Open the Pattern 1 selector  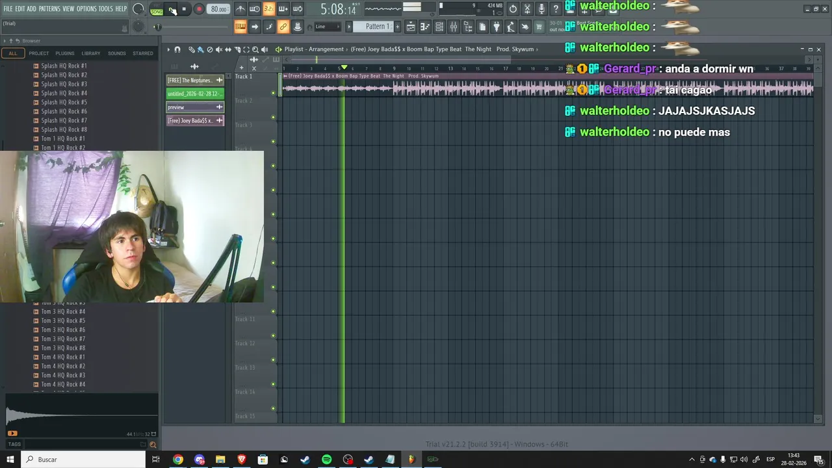(x=374, y=27)
